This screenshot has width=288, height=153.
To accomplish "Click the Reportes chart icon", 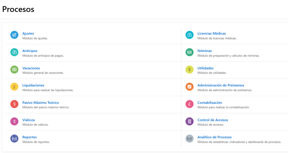I will pyautogui.click(x=14, y=139).
